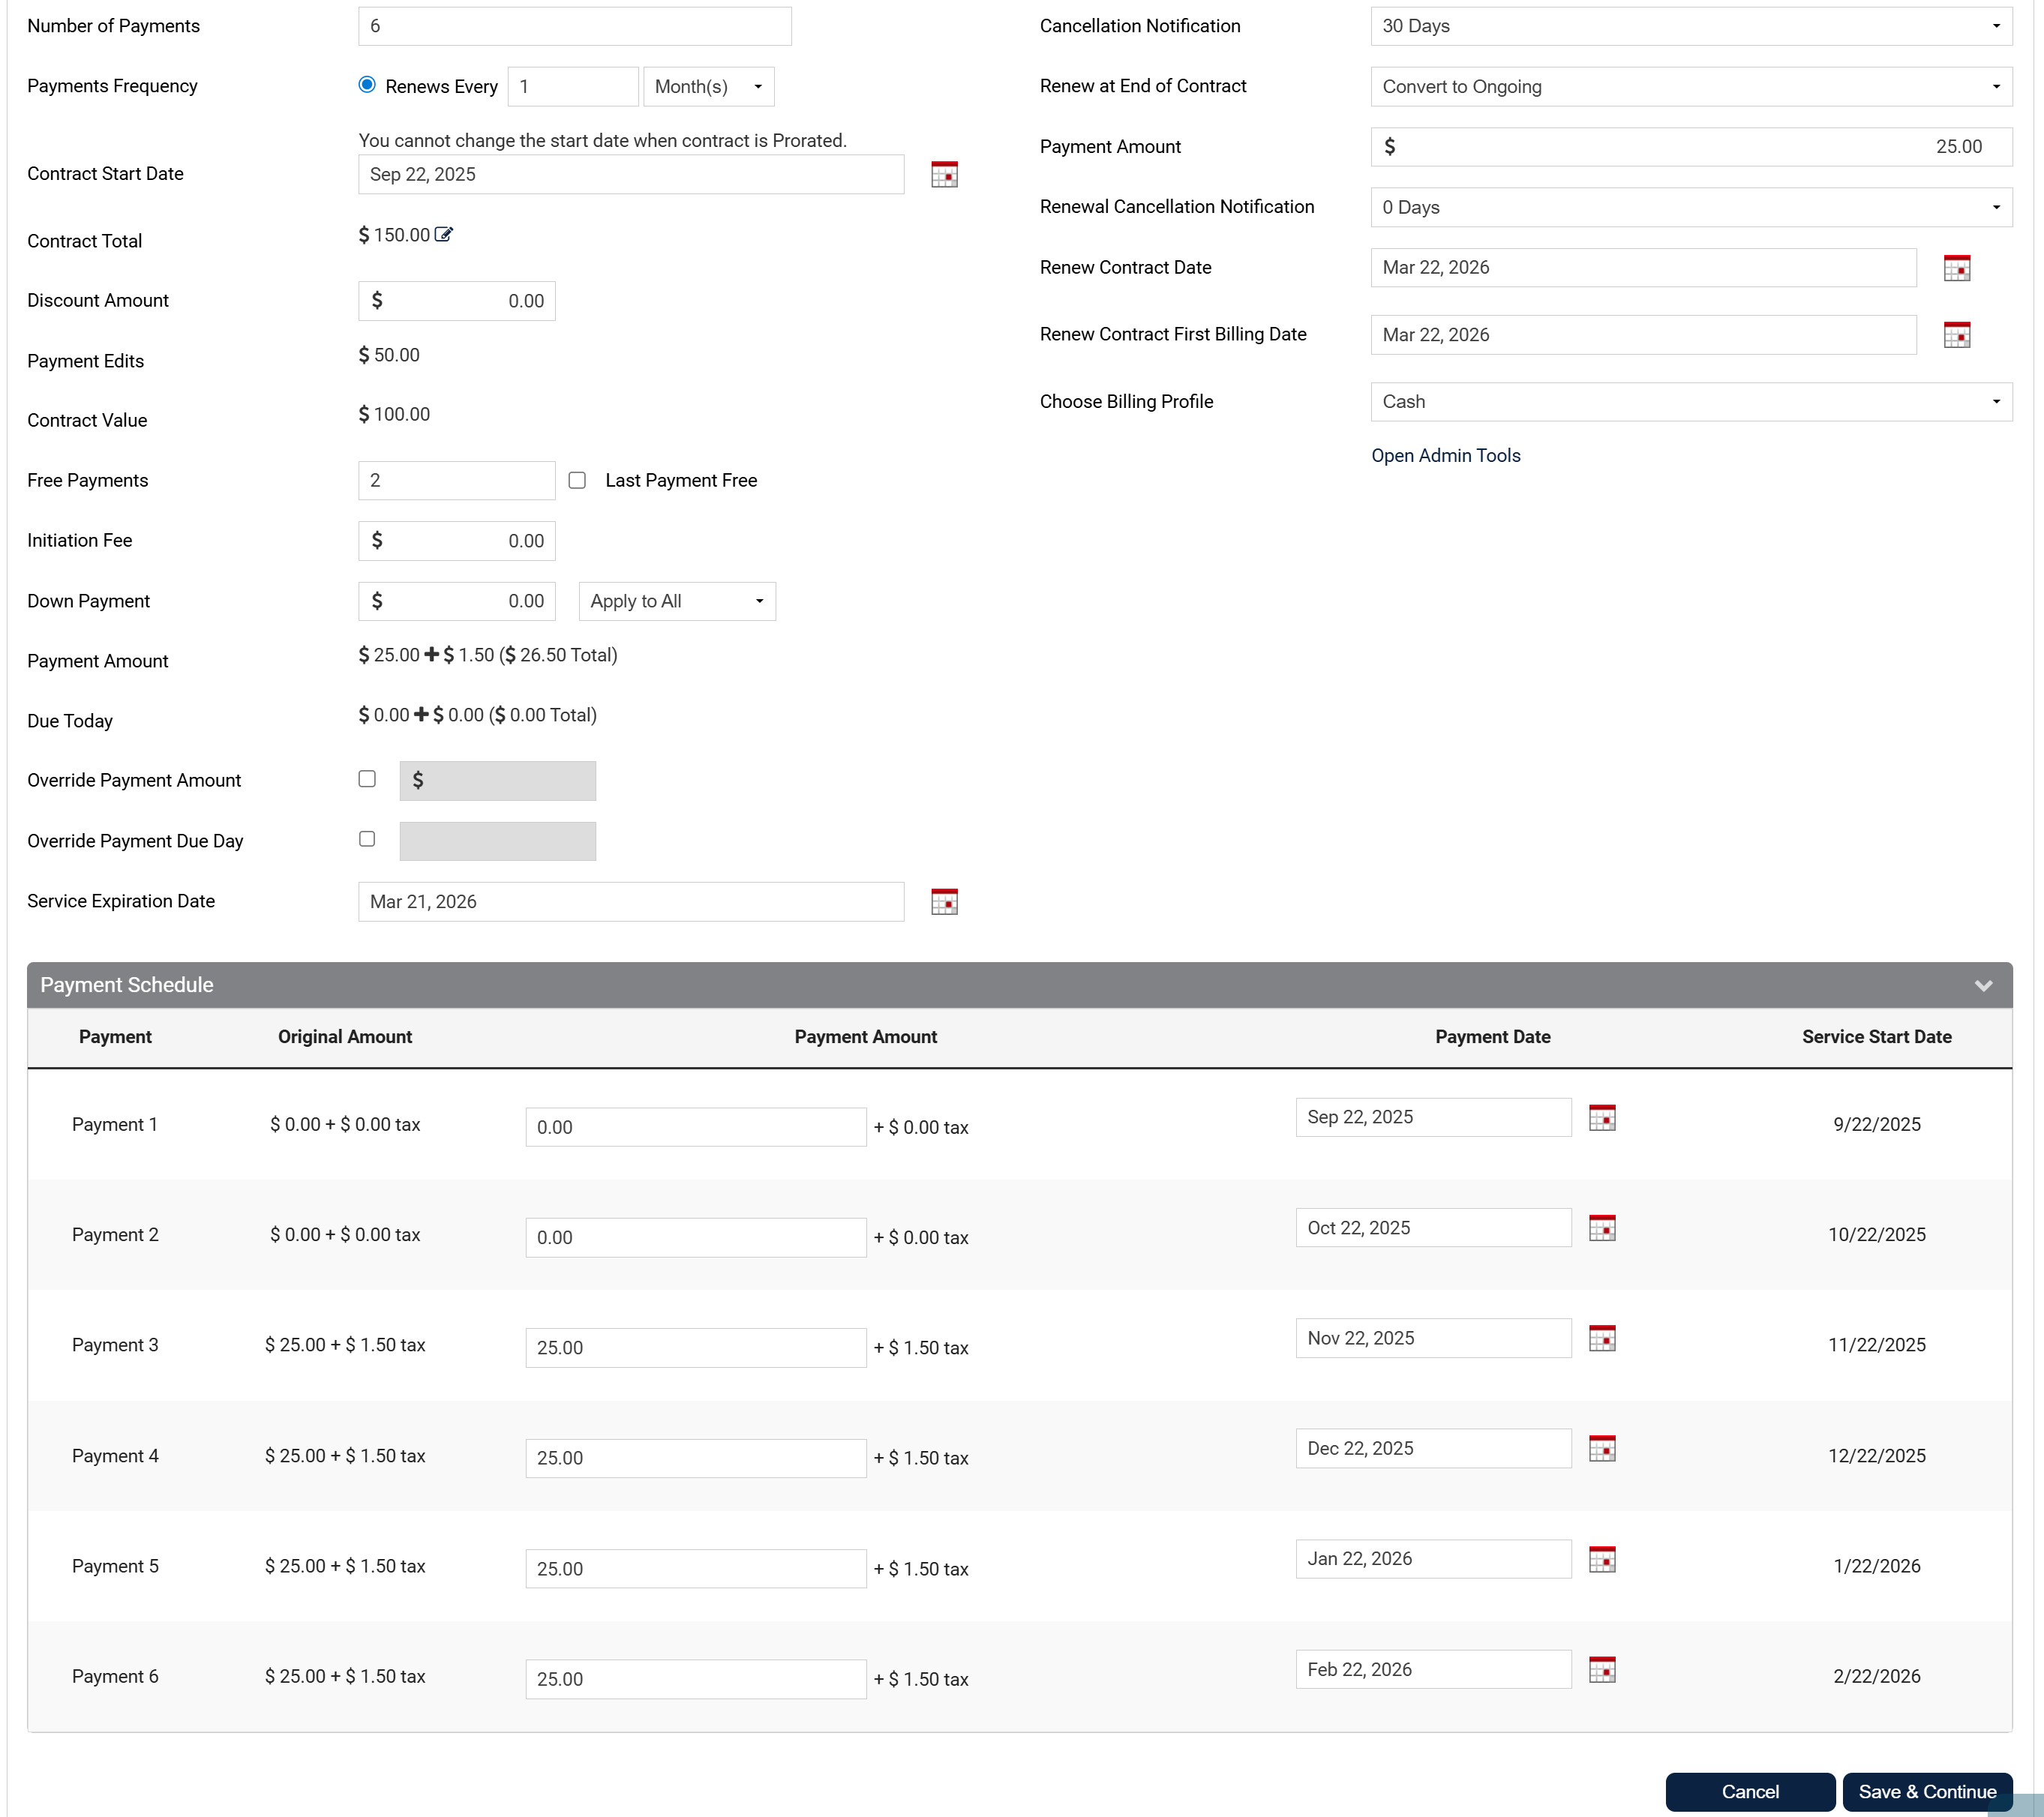Open calendar icon for Payment 3 date
The width and height of the screenshot is (2044, 1817).
click(1602, 1339)
